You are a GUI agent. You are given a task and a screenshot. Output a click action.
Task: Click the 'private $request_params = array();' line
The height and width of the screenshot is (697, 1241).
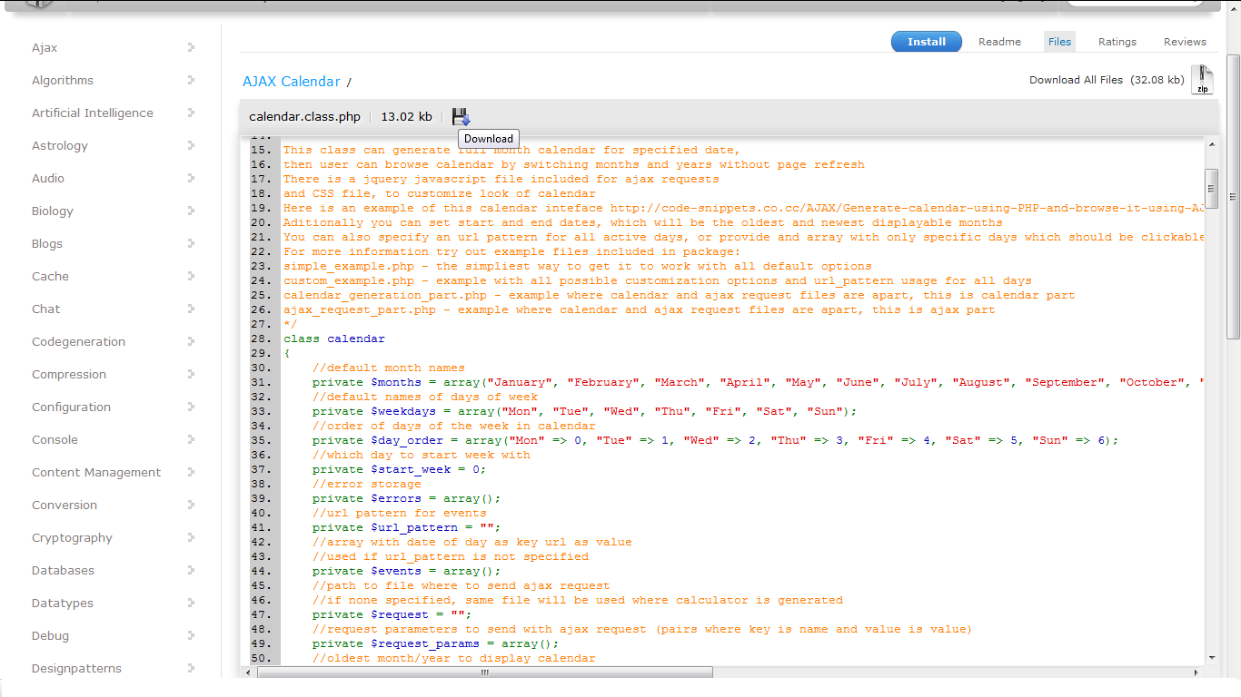pos(435,643)
